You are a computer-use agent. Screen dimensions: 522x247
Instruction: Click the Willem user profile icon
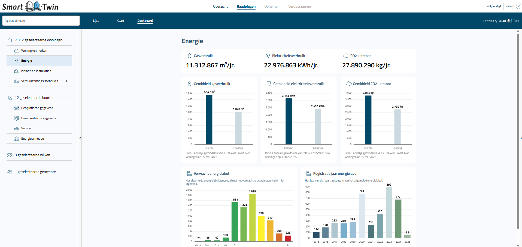[x=517, y=6]
